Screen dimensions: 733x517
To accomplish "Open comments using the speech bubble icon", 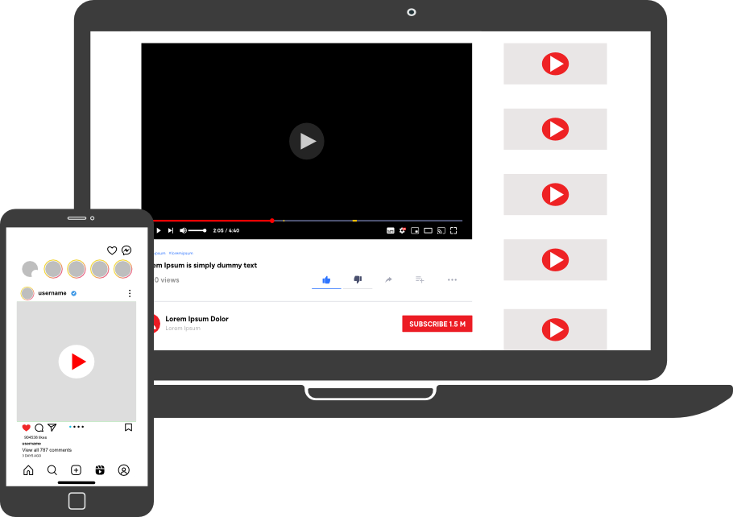I will tap(39, 428).
